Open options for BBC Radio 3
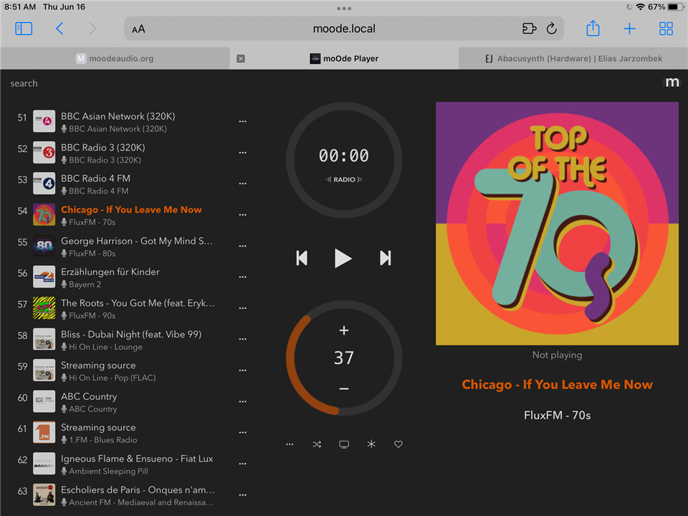This screenshot has width=688, height=516. click(243, 153)
